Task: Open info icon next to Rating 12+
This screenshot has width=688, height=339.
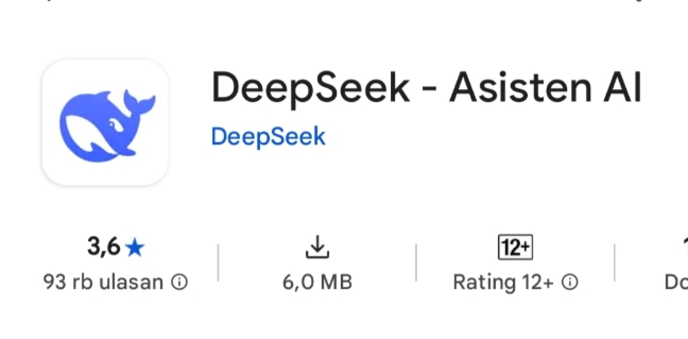Action: [x=570, y=282]
